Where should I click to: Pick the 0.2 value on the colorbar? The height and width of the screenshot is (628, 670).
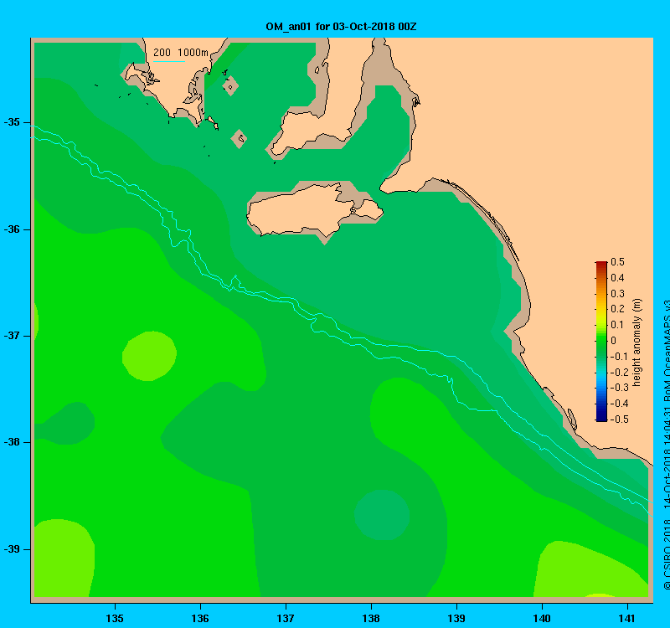(x=617, y=309)
